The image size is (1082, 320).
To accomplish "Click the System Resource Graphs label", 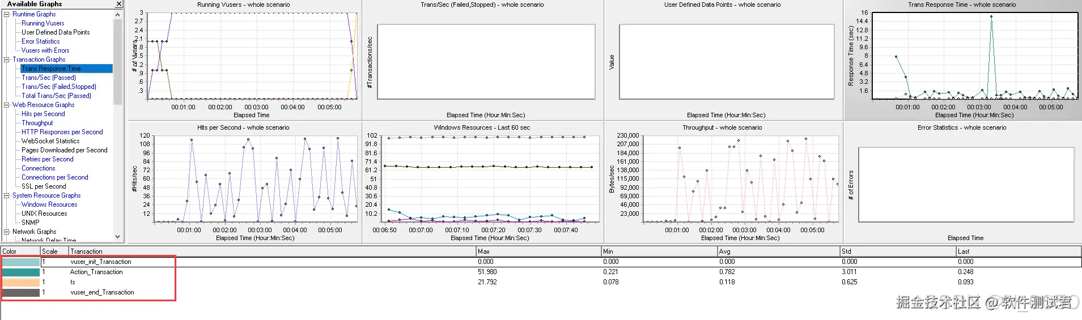I will tap(46, 195).
